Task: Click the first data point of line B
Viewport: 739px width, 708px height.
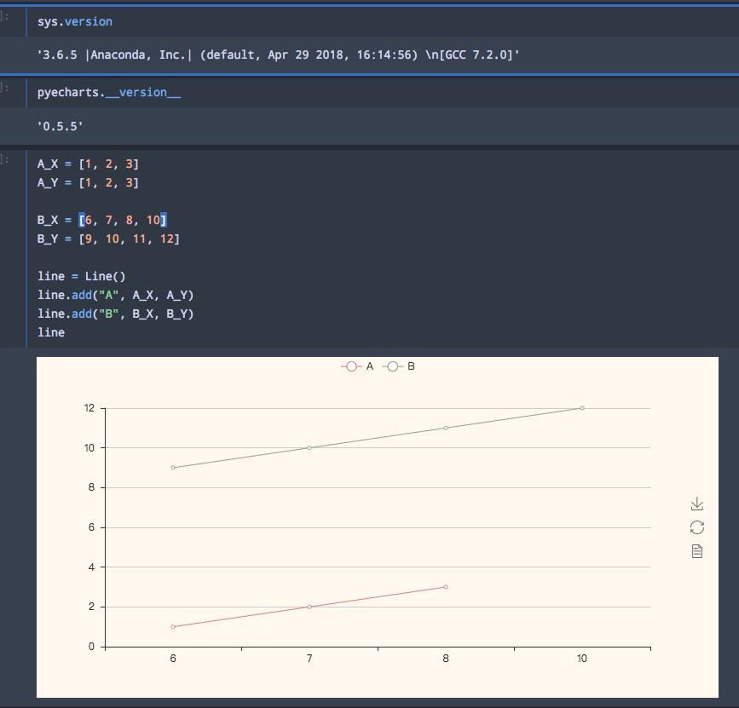Action: (x=172, y=467)
